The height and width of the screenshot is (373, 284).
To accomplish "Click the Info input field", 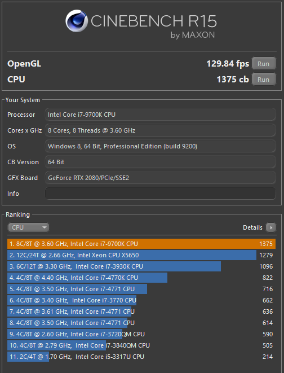I will pos(160,194).
